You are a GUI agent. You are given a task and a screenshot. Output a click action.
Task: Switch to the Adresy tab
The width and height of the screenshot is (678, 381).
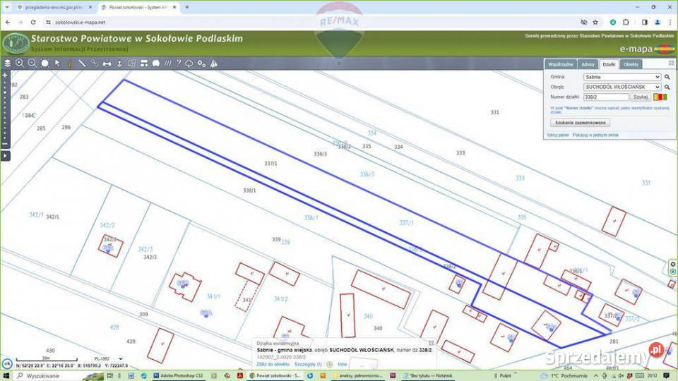(x=588, y=64)
